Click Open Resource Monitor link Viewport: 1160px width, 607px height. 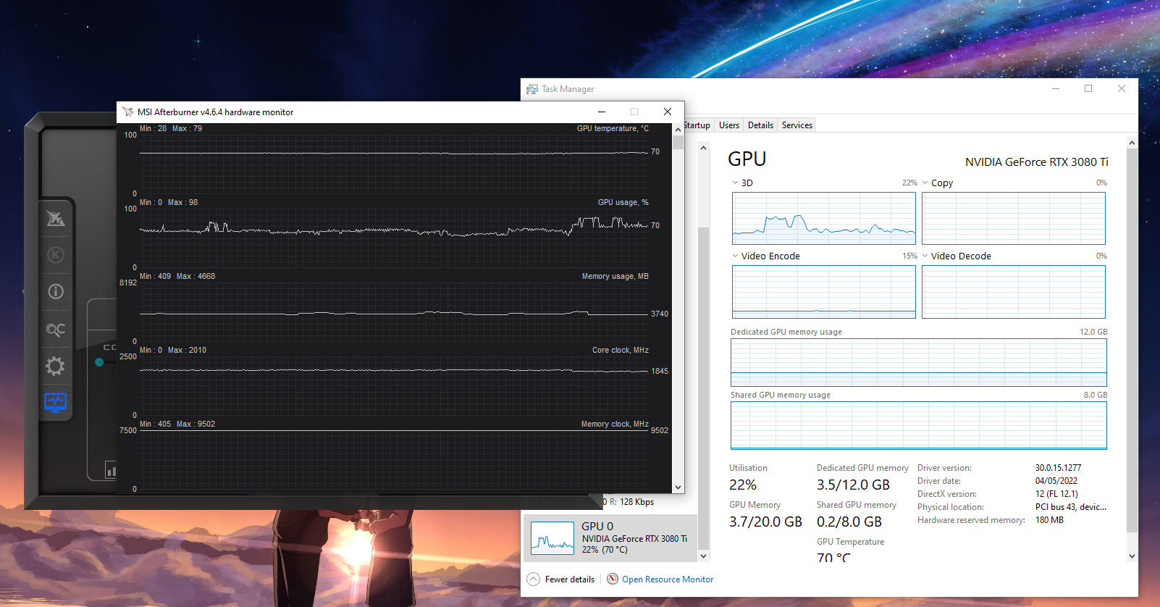[668, 579]
